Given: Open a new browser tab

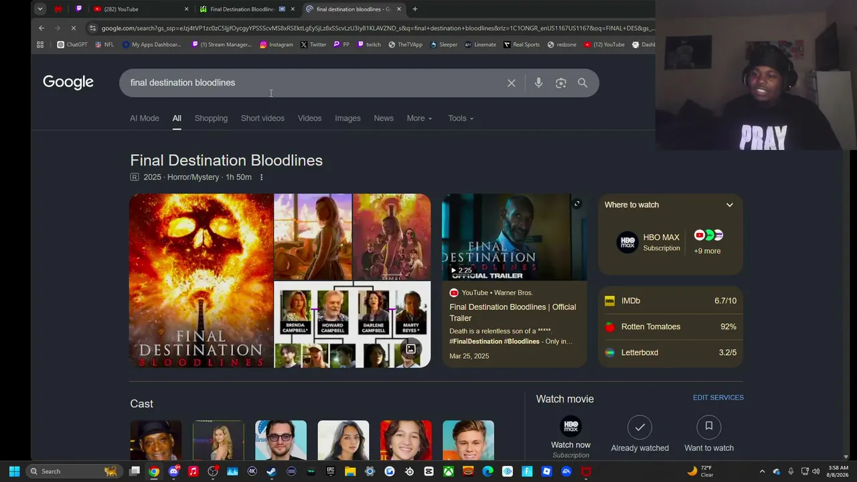Looking at the screenshot, I should click(415, 9).
